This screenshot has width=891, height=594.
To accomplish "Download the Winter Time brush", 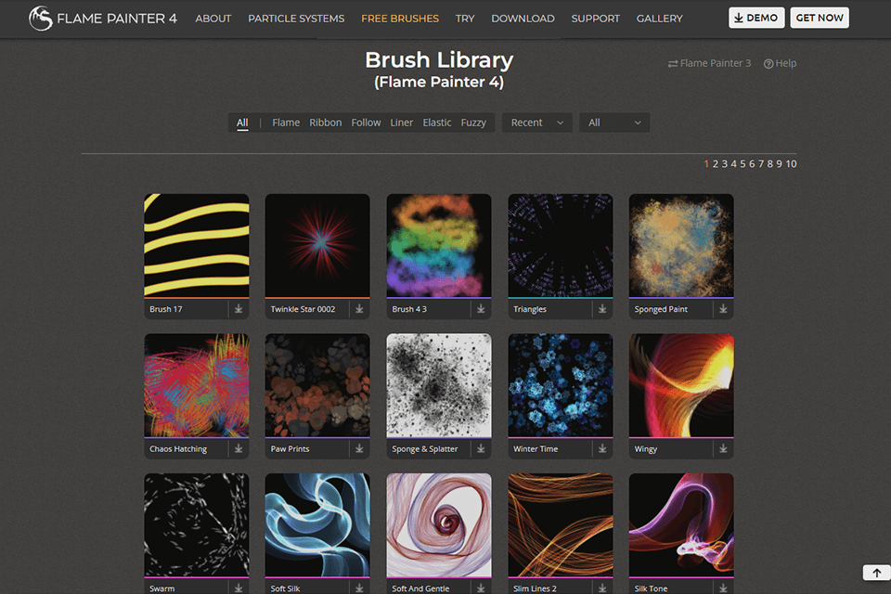I will point(602,448).
